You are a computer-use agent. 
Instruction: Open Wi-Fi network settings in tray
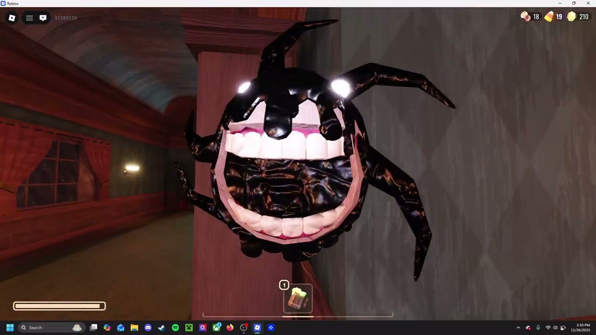[x=548, y=328]
